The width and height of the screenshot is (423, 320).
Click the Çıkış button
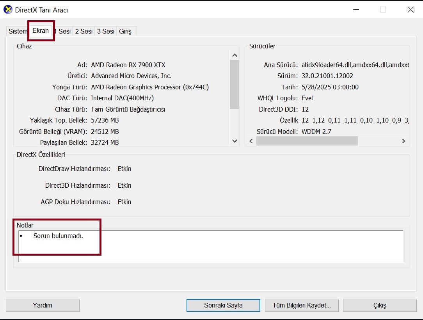380,305
